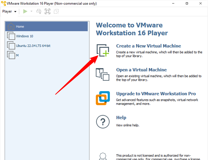The image size is (208, 160).
Task: Click the 'Open an existing virtual machine' description
Action: pyautogui.click(x=159, y=78)
